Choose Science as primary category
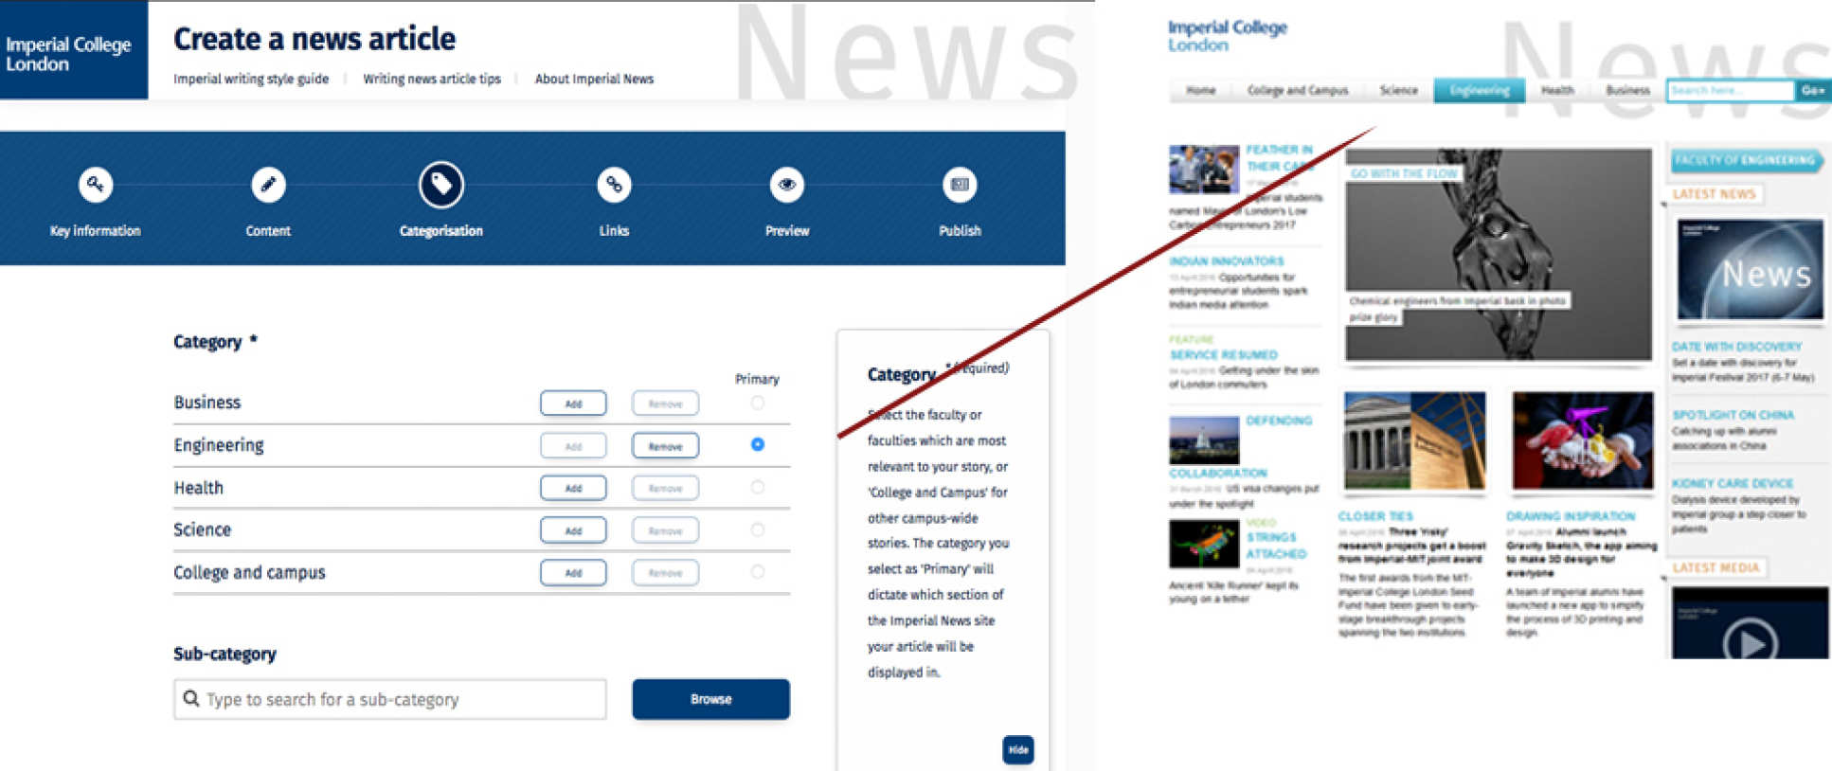The height and width of the screenshot is (771, 1832). [x=757, y=529]
